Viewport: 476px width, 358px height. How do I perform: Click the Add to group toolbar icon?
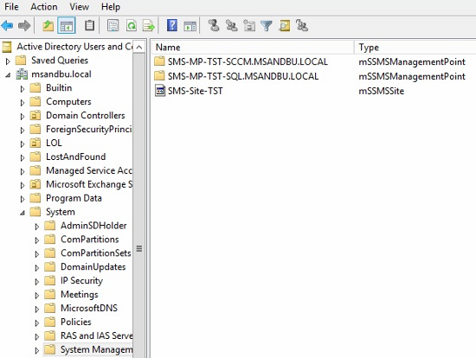(302, 26)
